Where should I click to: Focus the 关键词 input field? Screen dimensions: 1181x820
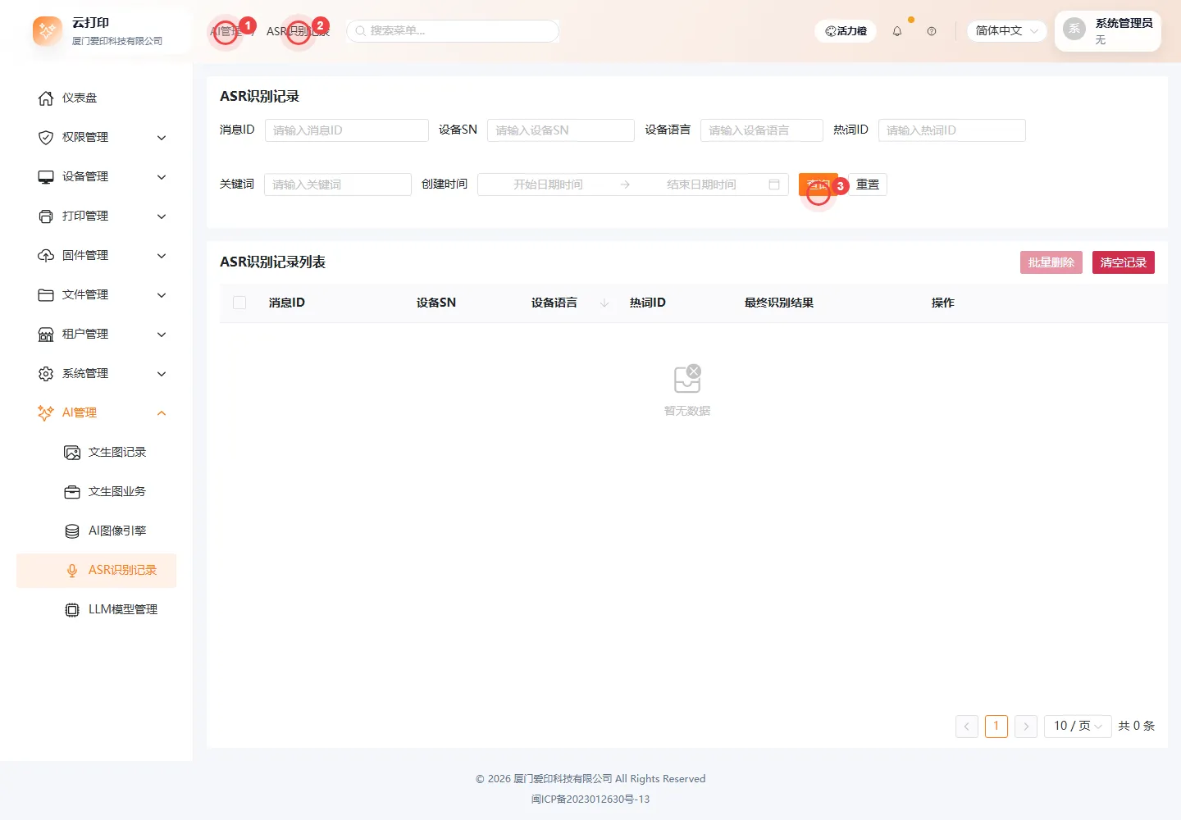pos(338,184)
